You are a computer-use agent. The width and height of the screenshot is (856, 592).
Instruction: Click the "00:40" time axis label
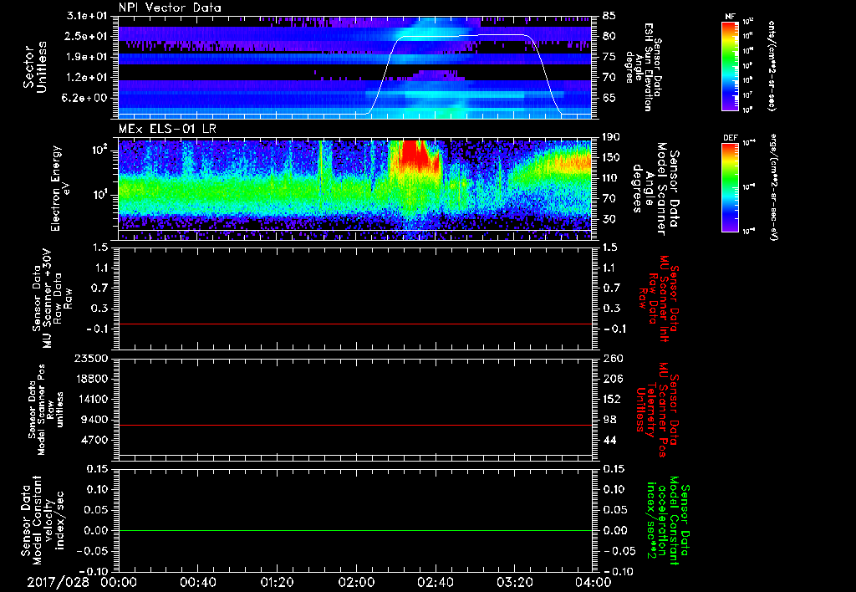(197, 582)
